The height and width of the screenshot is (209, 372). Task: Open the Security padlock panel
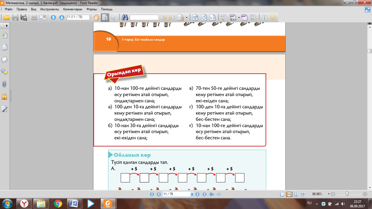tap(4, 96)
